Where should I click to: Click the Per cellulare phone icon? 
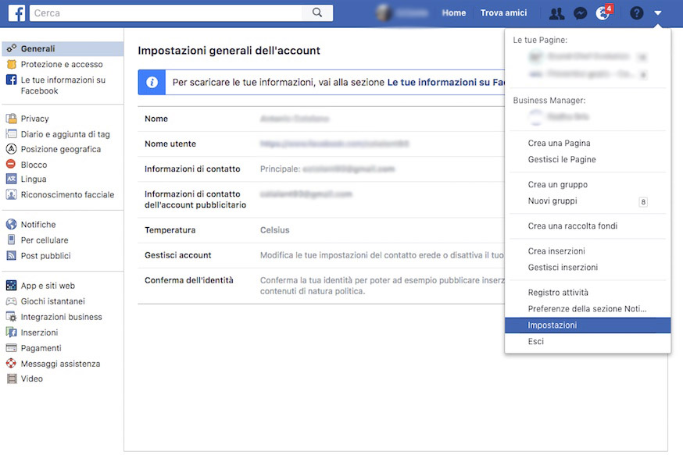12,240
